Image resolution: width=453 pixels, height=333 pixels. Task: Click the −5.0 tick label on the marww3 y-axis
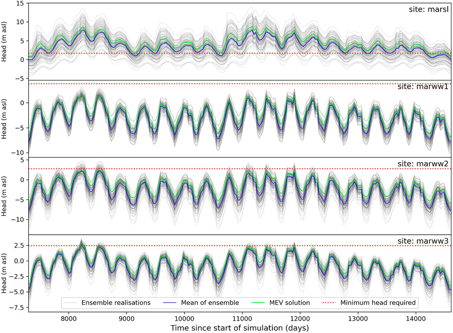click(x=17, y=292)
